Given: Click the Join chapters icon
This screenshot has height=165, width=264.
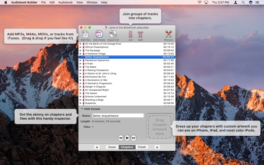Looking at the screenshot, I should (x=130, y=34).
